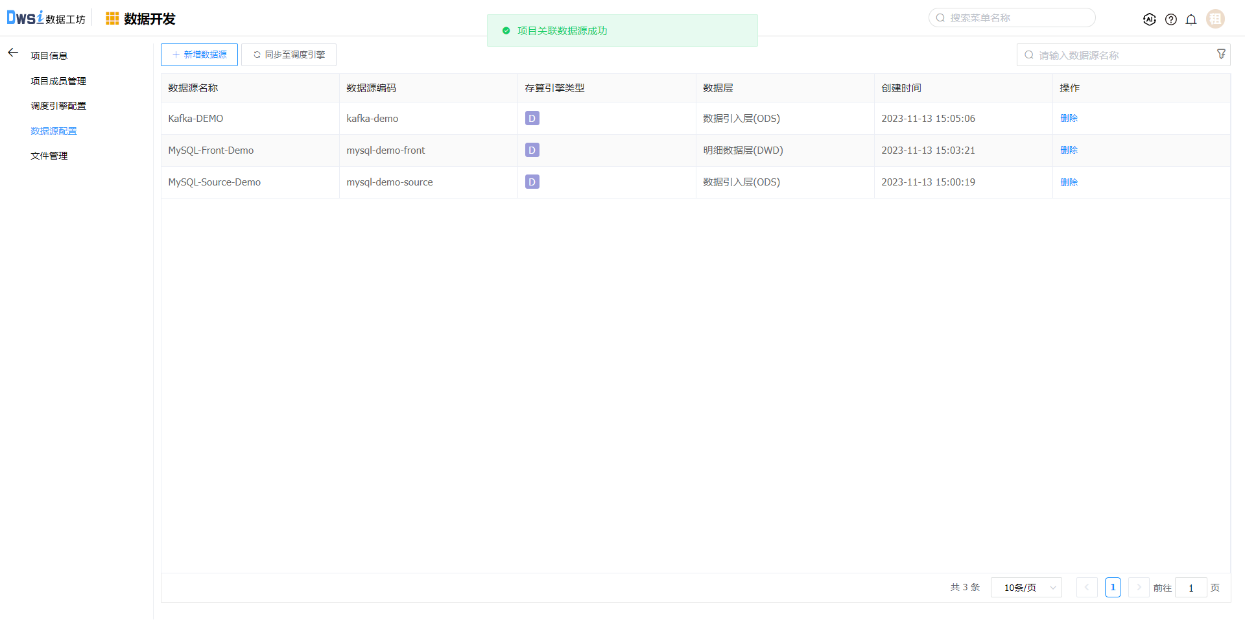The width and height of the screenshot is (1245, 624).
Task: Click 同步至调度引擎 button
Action: 289,55
